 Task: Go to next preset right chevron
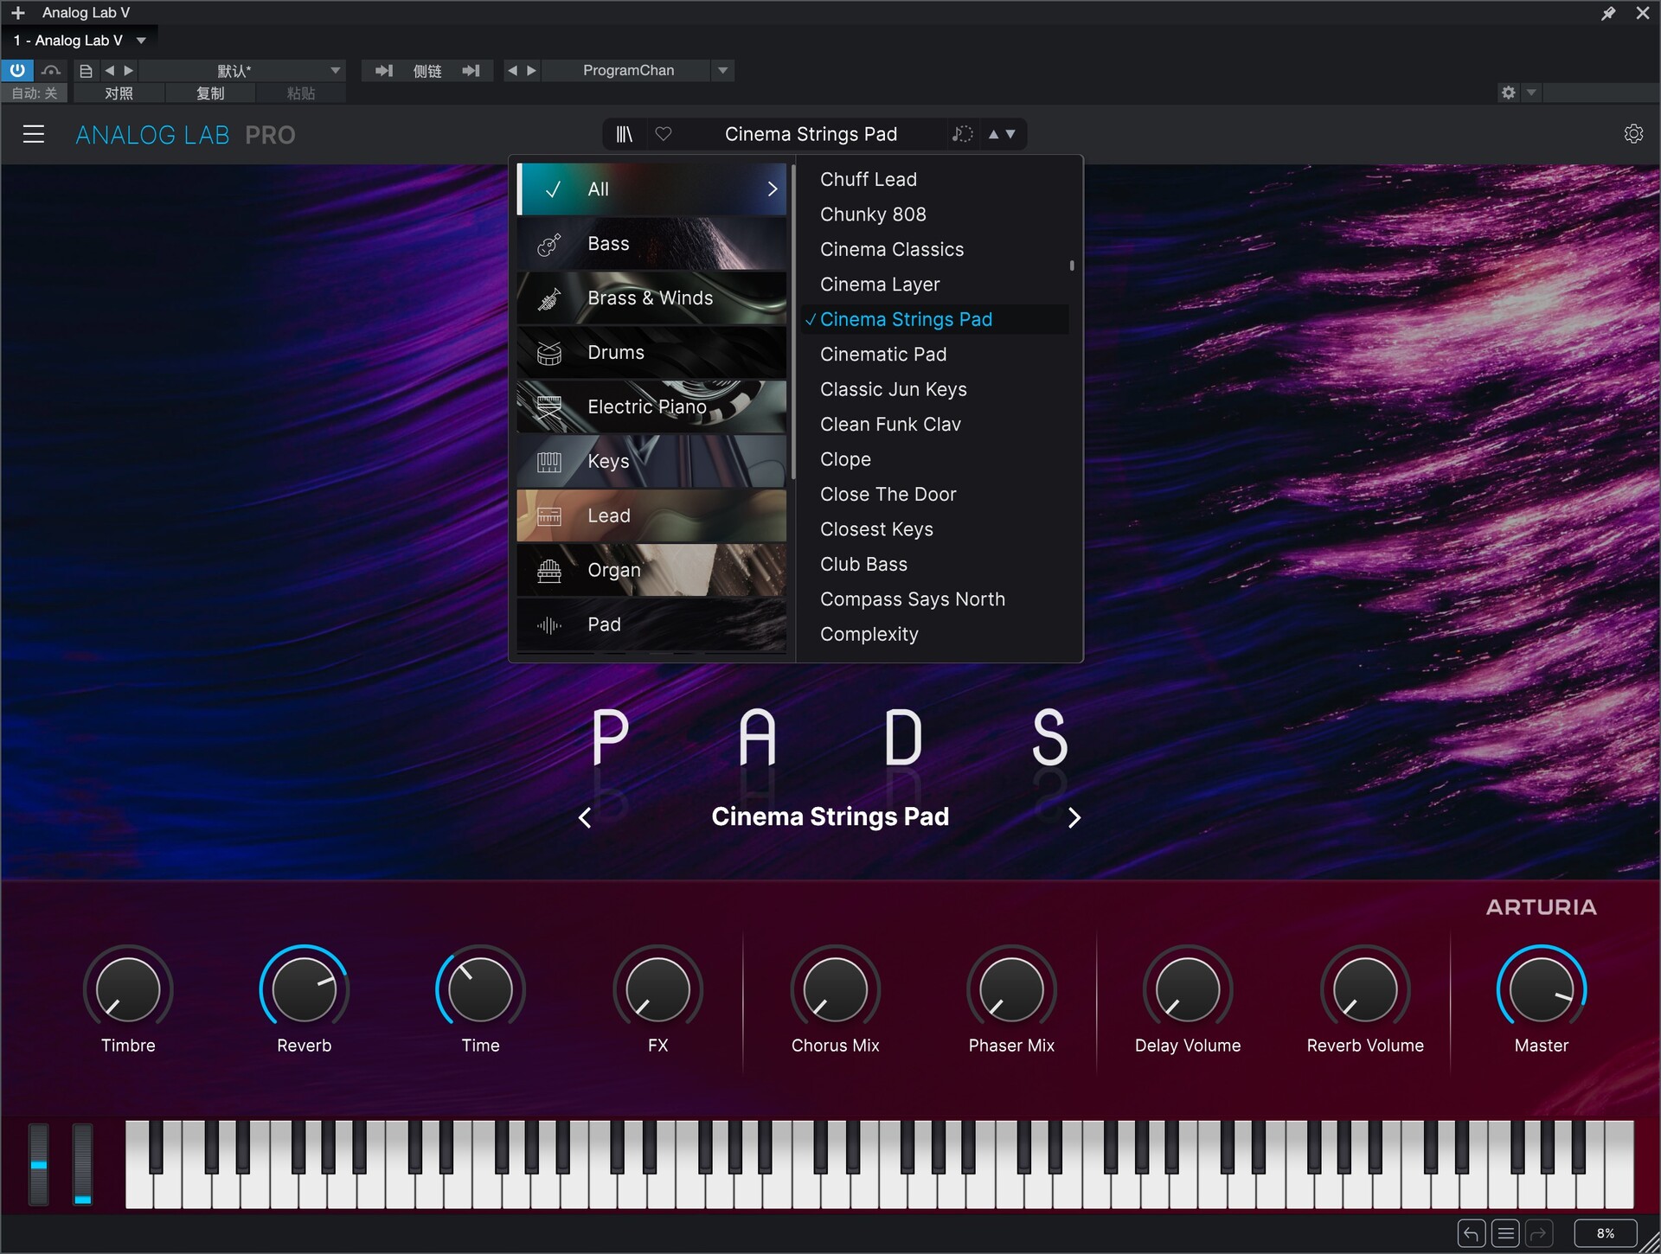pos(1074,817)
